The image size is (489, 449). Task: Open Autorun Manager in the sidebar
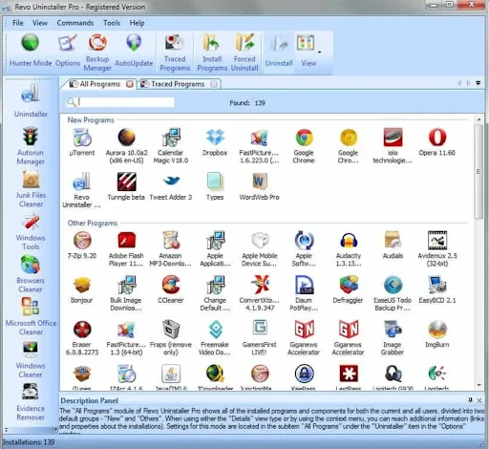tap(31, 146)
